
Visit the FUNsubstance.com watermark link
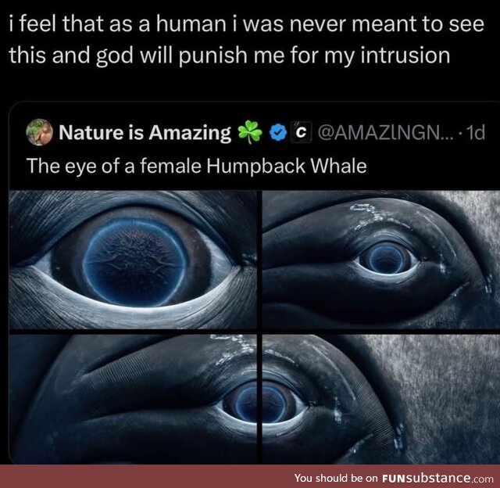437,478
